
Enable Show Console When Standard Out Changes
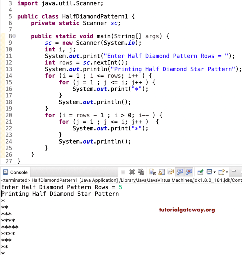179,172
